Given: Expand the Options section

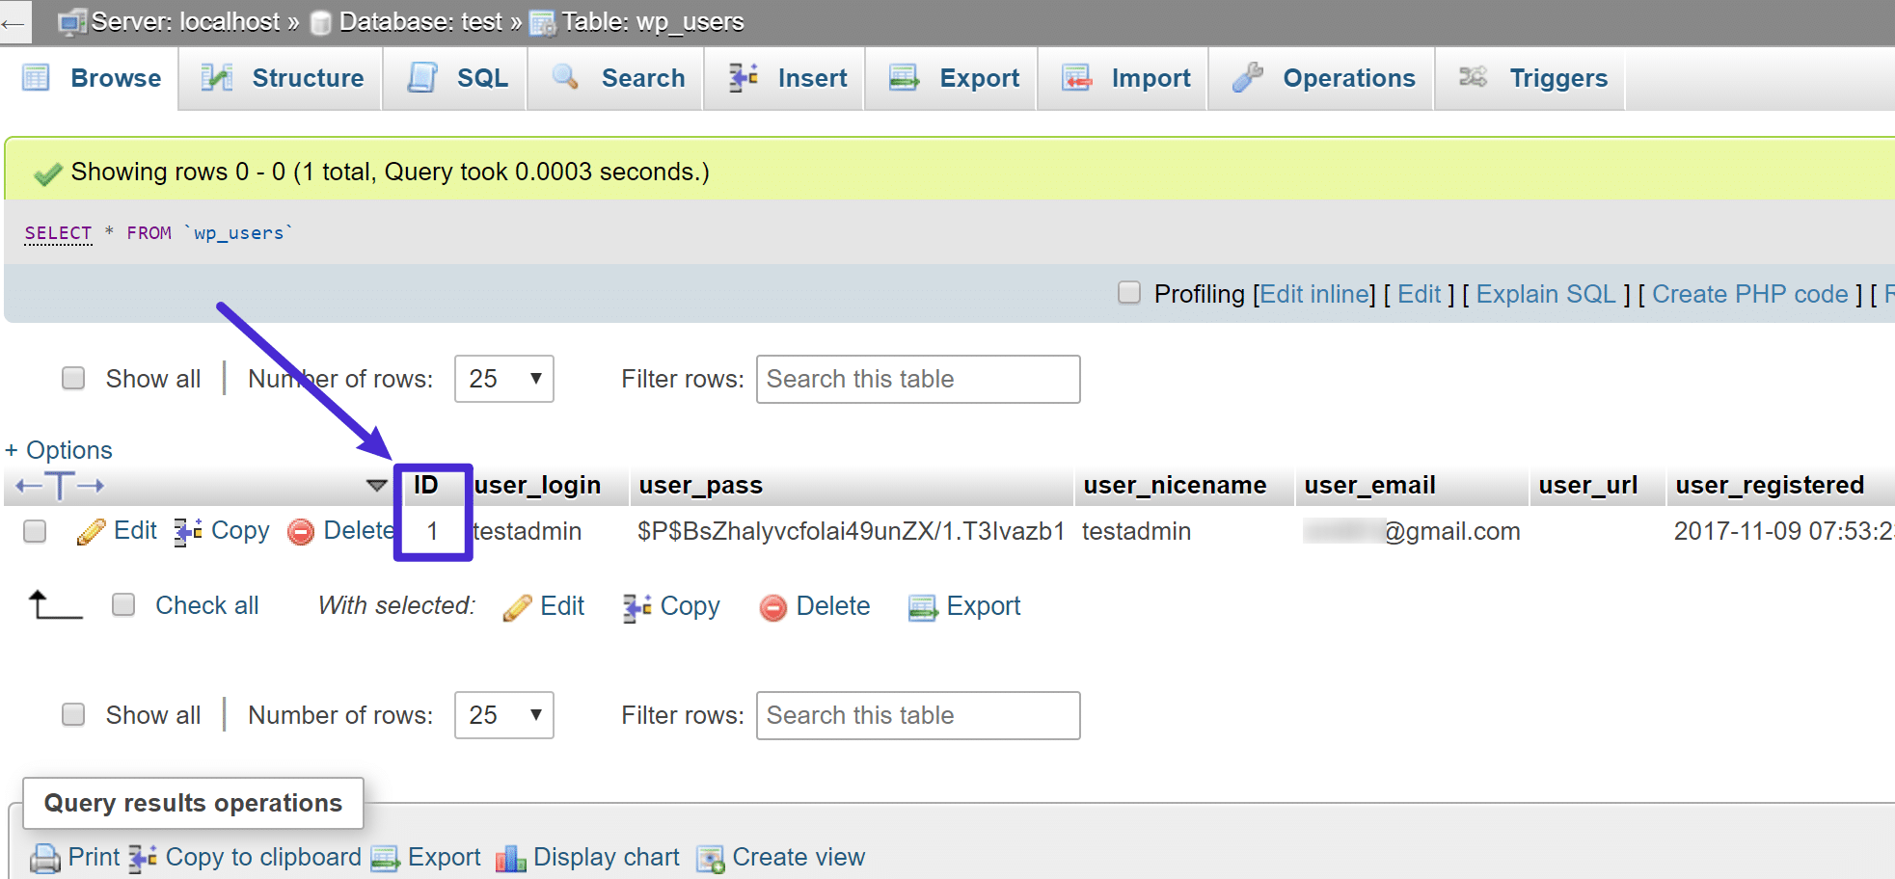Looking at the screenshot, I should (x=58, y=449).
